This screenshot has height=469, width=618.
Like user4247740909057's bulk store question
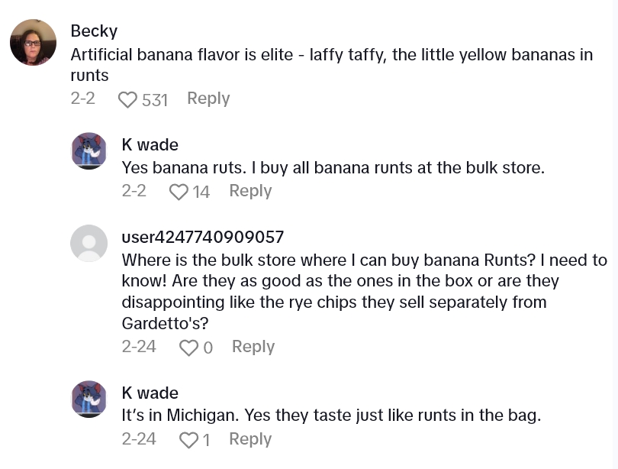pos(188,348)
